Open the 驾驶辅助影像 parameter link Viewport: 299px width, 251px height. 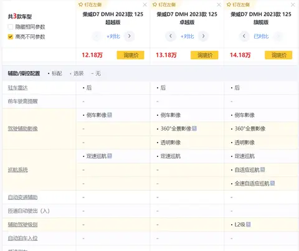pos(22,129)
